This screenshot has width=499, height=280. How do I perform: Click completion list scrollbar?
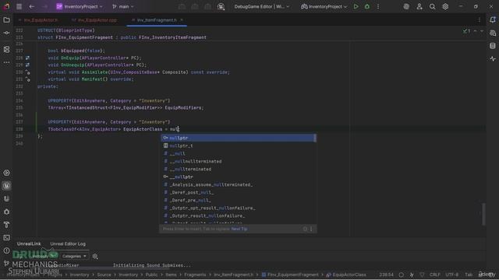point(315,138)
